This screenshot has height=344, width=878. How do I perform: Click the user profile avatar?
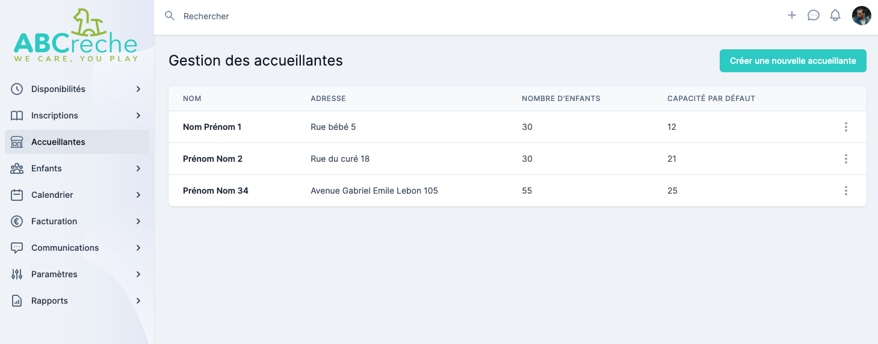862,16
